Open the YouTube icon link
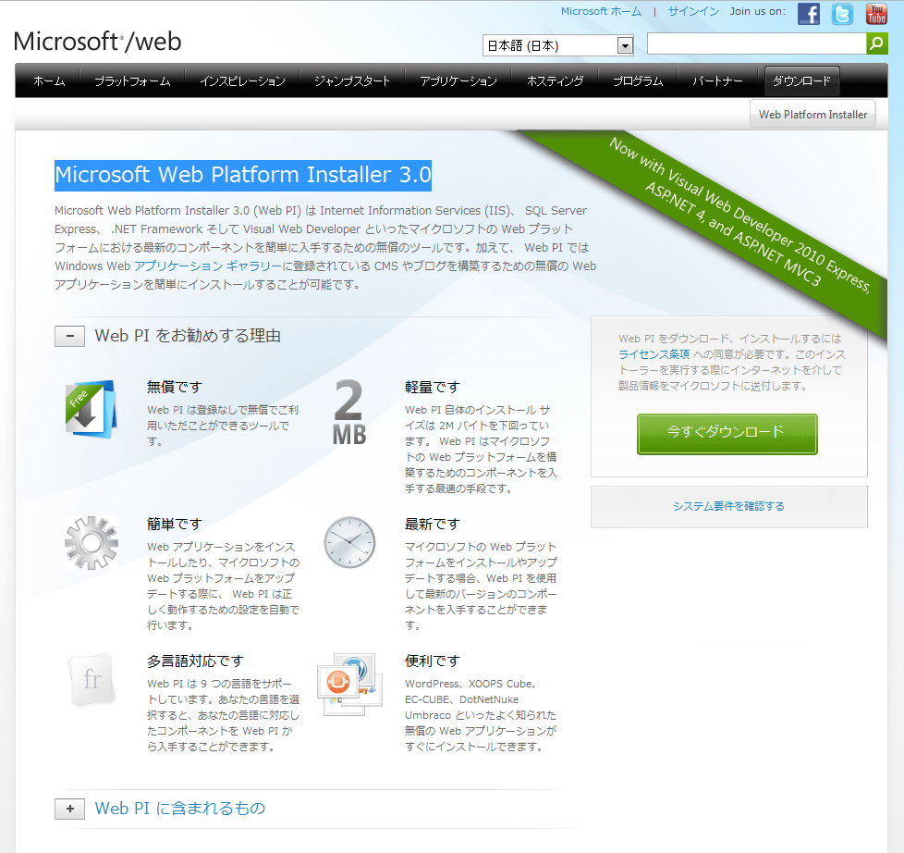 (876, 13)
